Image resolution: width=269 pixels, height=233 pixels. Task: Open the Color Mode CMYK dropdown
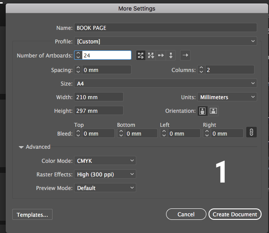click(x=105, y=161)
